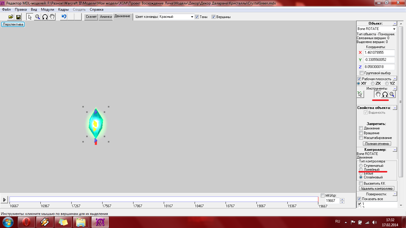Open the Windows Start menu
The image size is (406, 228).
[7, 222]
